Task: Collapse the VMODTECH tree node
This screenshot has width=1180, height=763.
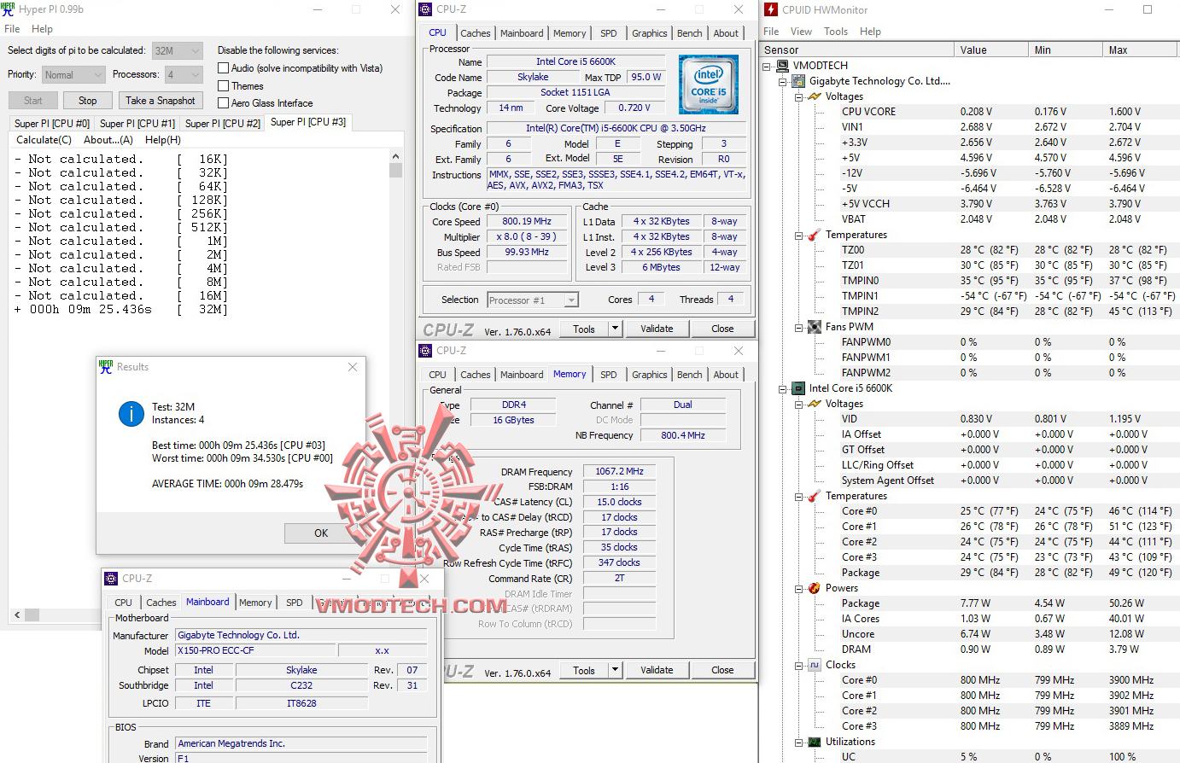Action: click(x=768, y=66)
